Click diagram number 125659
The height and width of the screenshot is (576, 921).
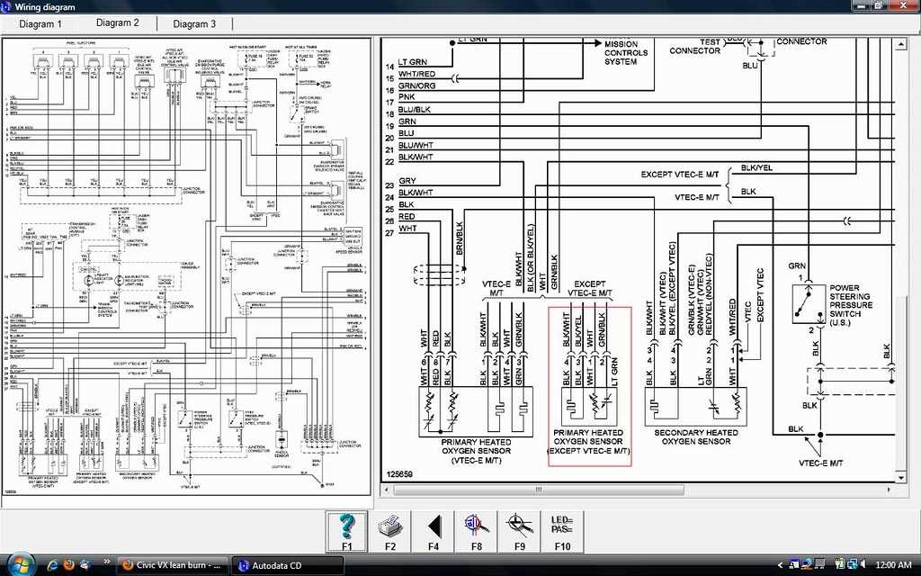pyautogui.click(x=400, y=473)
